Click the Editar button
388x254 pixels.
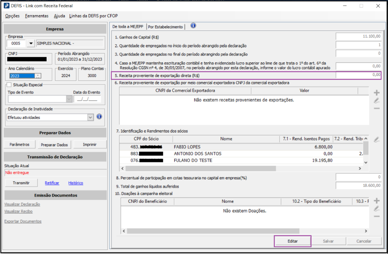tap(292, 241)
